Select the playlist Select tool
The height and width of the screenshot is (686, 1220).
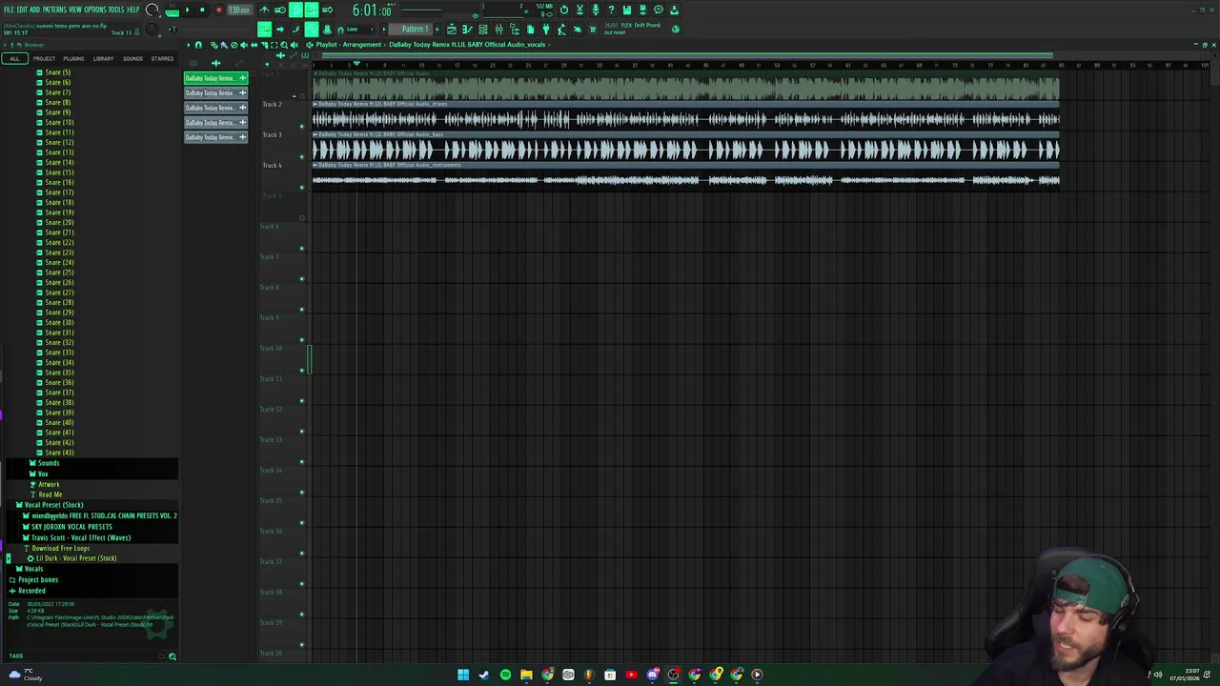[x=274, y=45]
